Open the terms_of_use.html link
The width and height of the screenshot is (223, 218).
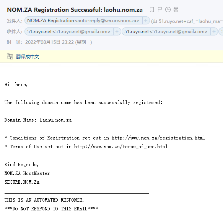[121, 147]
